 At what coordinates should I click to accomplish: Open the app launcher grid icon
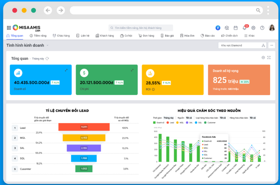click(9, 28)
